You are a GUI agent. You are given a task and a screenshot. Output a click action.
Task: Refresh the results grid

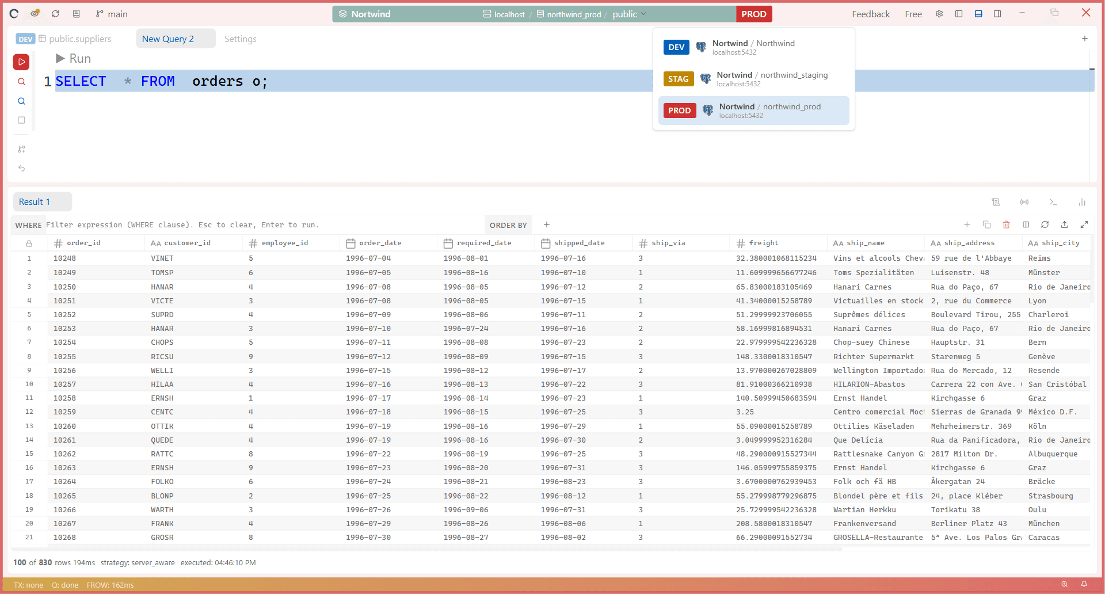click(x=1045, y=224)
